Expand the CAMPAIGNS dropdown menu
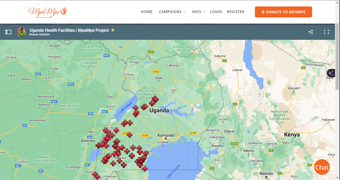This screenshot has height=180, width=340. tap(172, 12)
